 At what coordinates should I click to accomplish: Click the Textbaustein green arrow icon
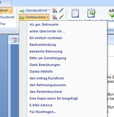click(22, 17)
